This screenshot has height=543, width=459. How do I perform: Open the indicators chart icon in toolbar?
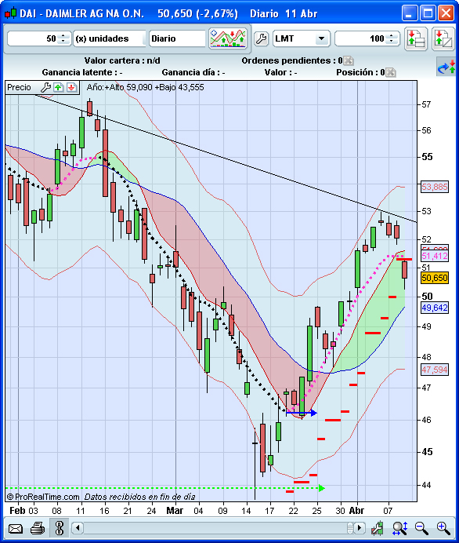228,38
